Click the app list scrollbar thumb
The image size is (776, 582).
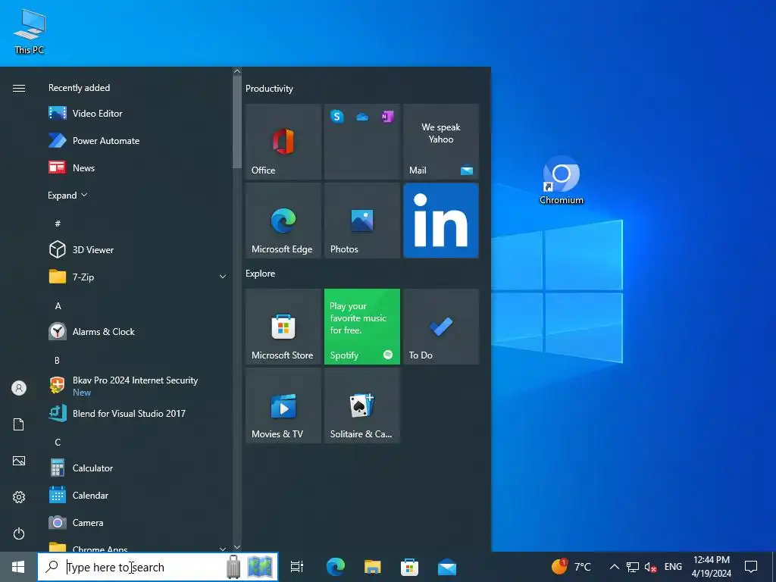click(x=237, y=122)
